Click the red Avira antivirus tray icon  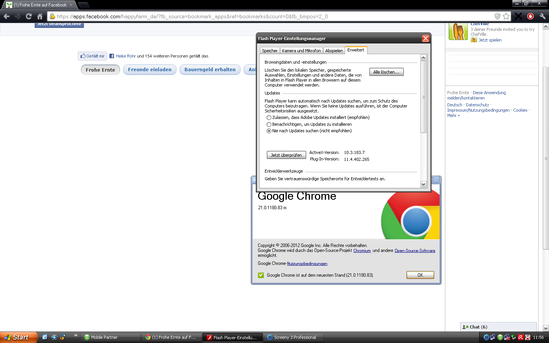point(520,337)
